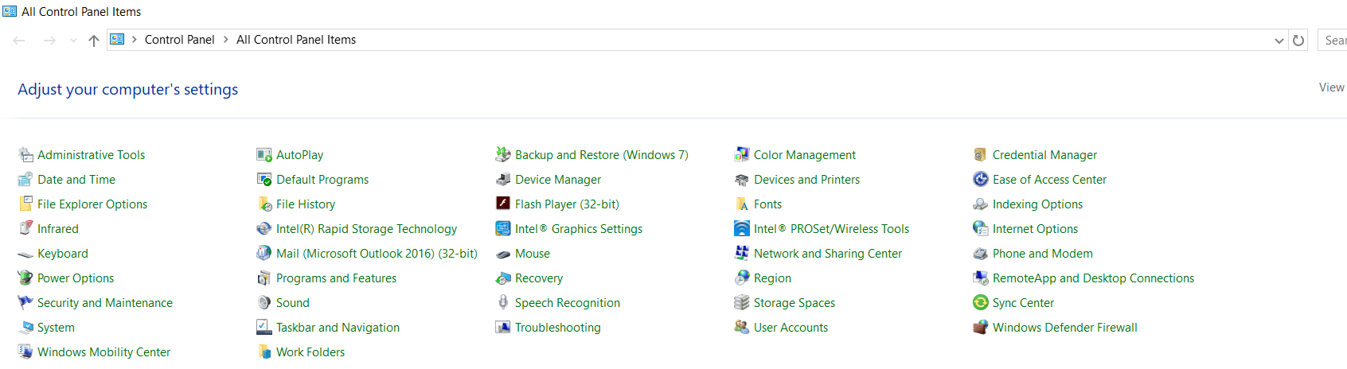
Task: Click the Up one level arrow
Action: click(93, 41)
